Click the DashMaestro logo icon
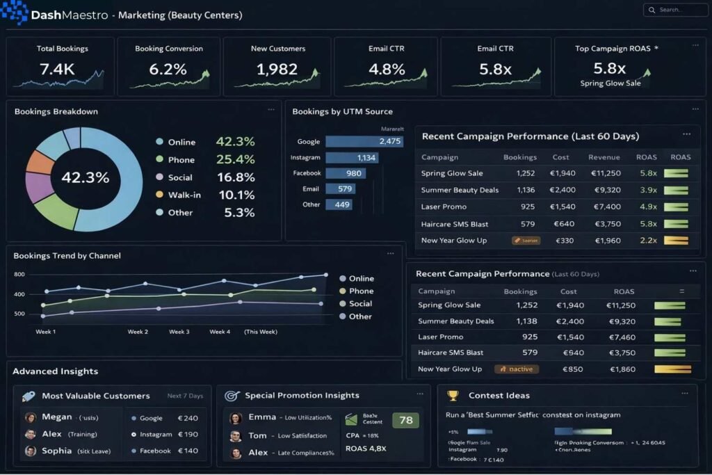The height and width of the screenshot is (475, 712). point(15,12)
